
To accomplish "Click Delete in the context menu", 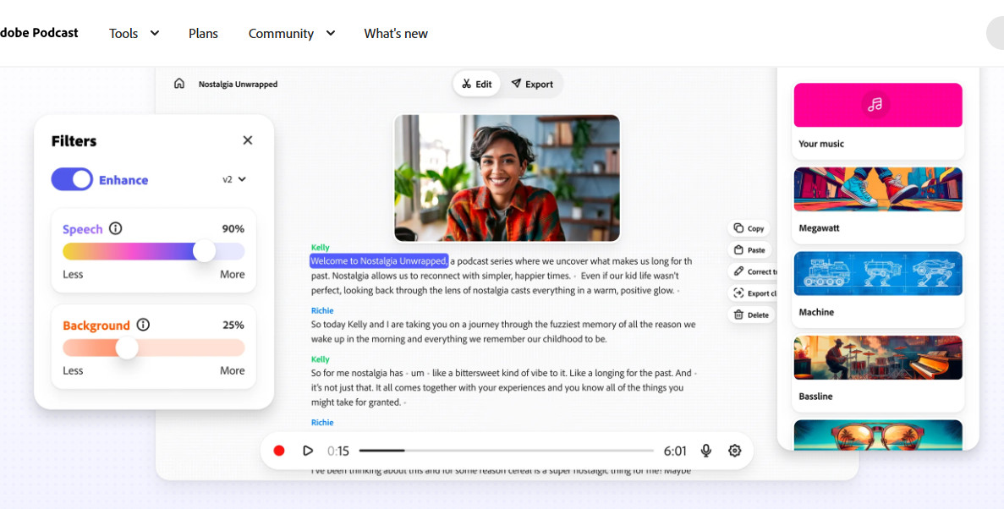I will 750,315.
